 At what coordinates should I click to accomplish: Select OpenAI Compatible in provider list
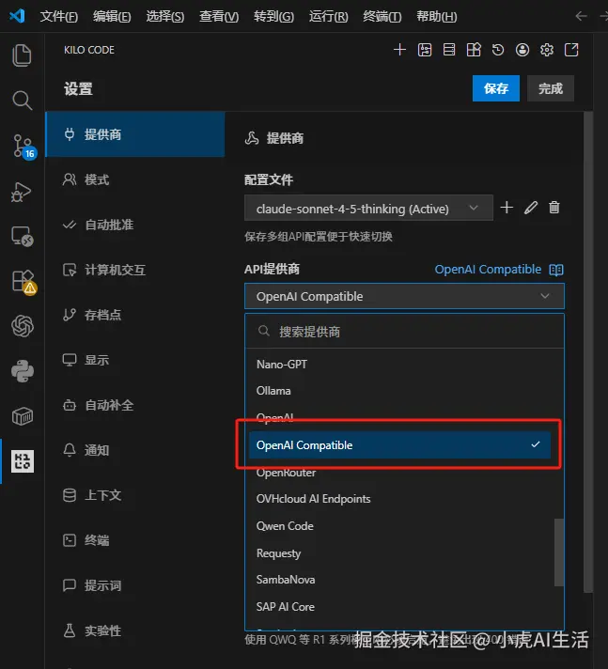tap(399, 445)
